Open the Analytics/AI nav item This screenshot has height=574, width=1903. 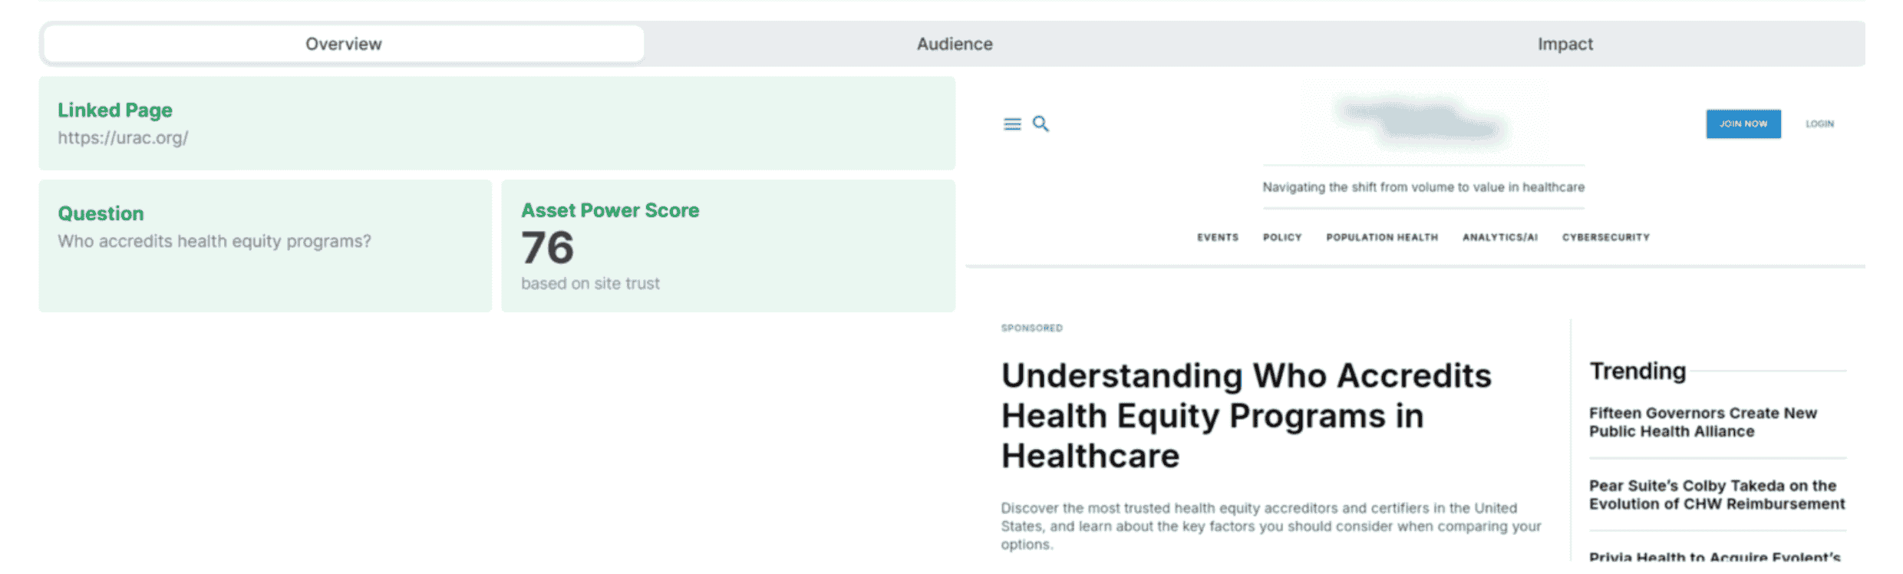[1500, 237]
